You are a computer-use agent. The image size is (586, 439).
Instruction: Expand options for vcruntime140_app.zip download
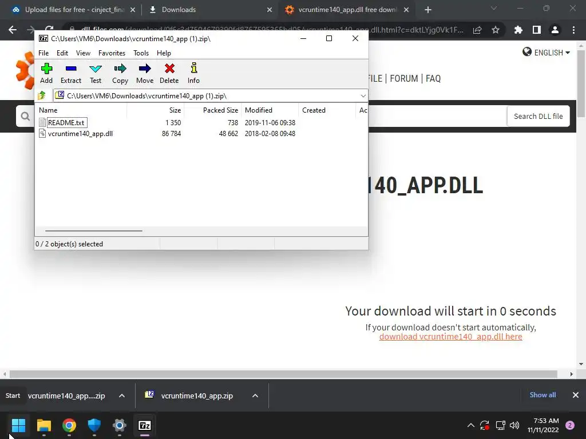coord(255,396)
